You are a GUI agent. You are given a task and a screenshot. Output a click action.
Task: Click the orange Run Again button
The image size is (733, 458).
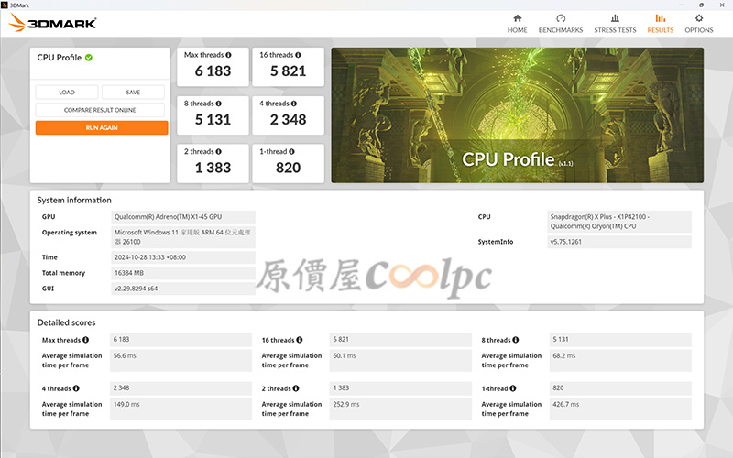coord(102,127)
